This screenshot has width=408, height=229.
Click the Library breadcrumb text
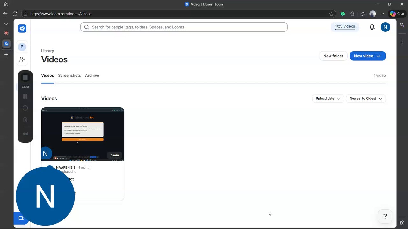tap(47, 51)
